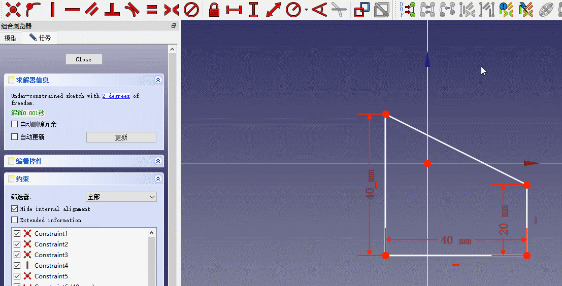Viewport: 562px width, 286px height.
Task: Select the sketch origin point
Action: pos(427,164)
